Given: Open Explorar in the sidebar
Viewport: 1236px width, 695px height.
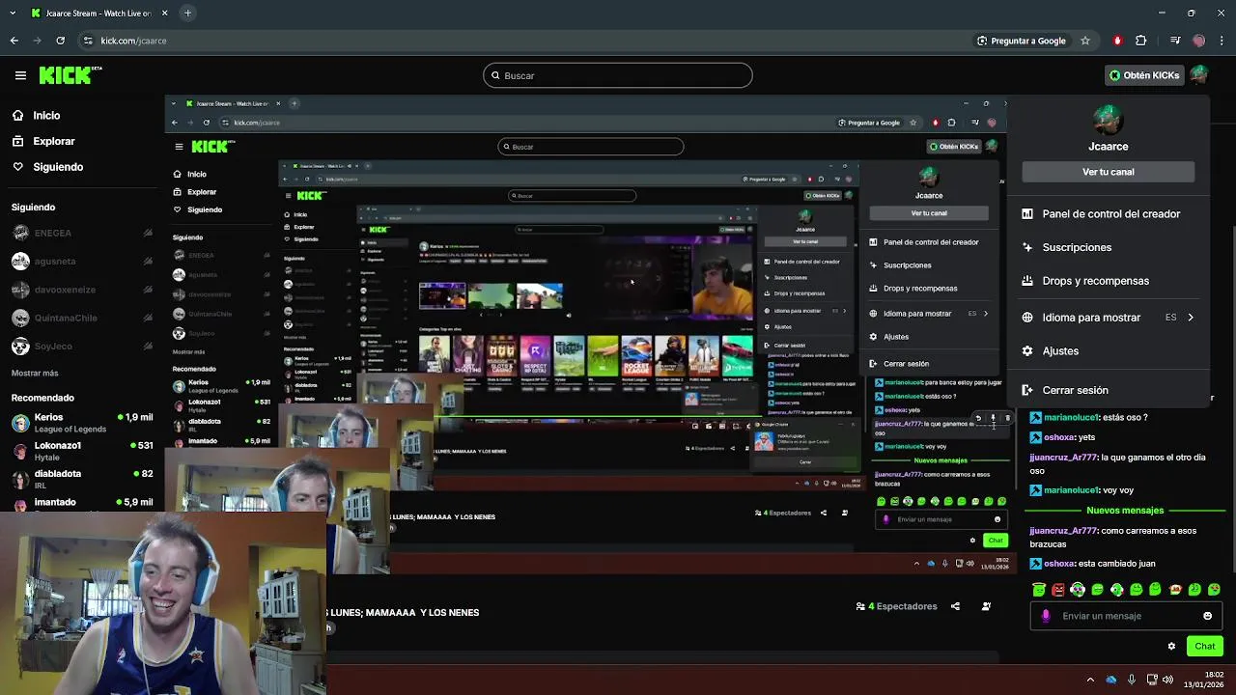Looking at the screenshot, I should point(53,141).
